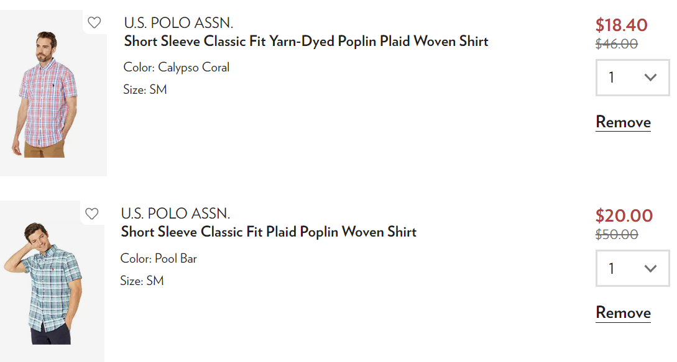Click the heart icon on the Pool Bar shirt
Screen dimensions: 677x362
tap(92, 214)
